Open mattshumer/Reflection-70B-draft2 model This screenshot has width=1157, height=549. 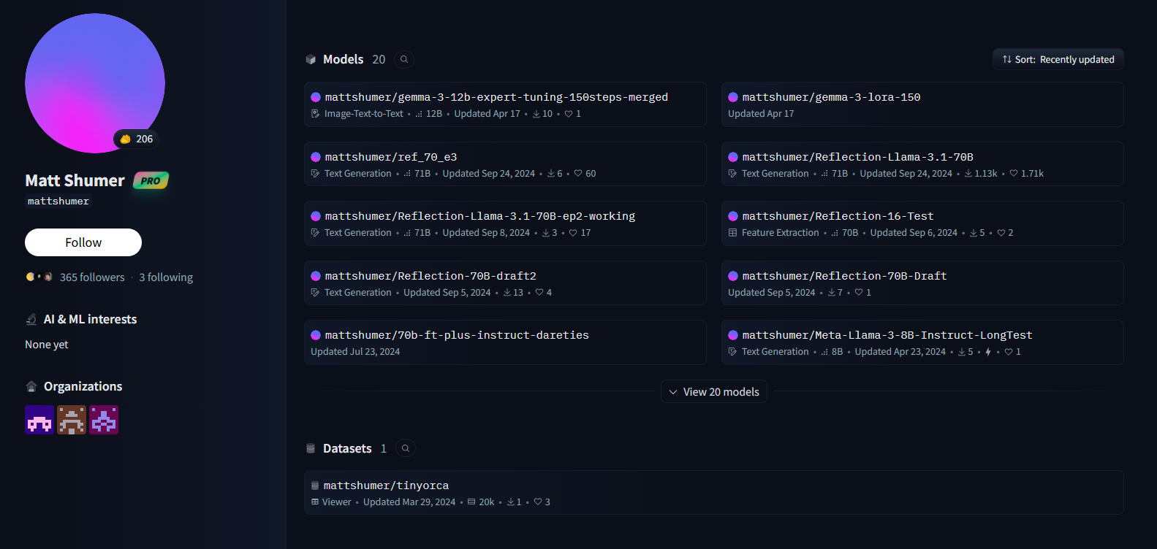click(505, 283)
